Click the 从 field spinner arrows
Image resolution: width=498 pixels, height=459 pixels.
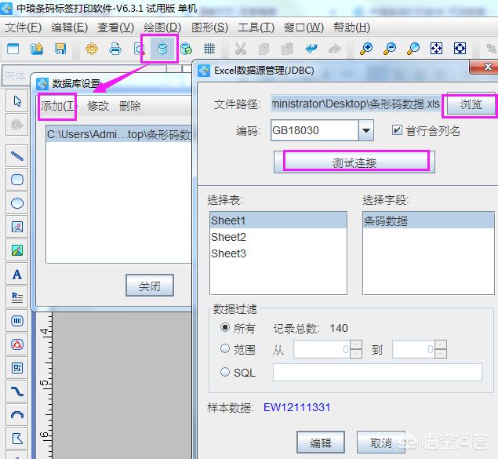(356, 349)
